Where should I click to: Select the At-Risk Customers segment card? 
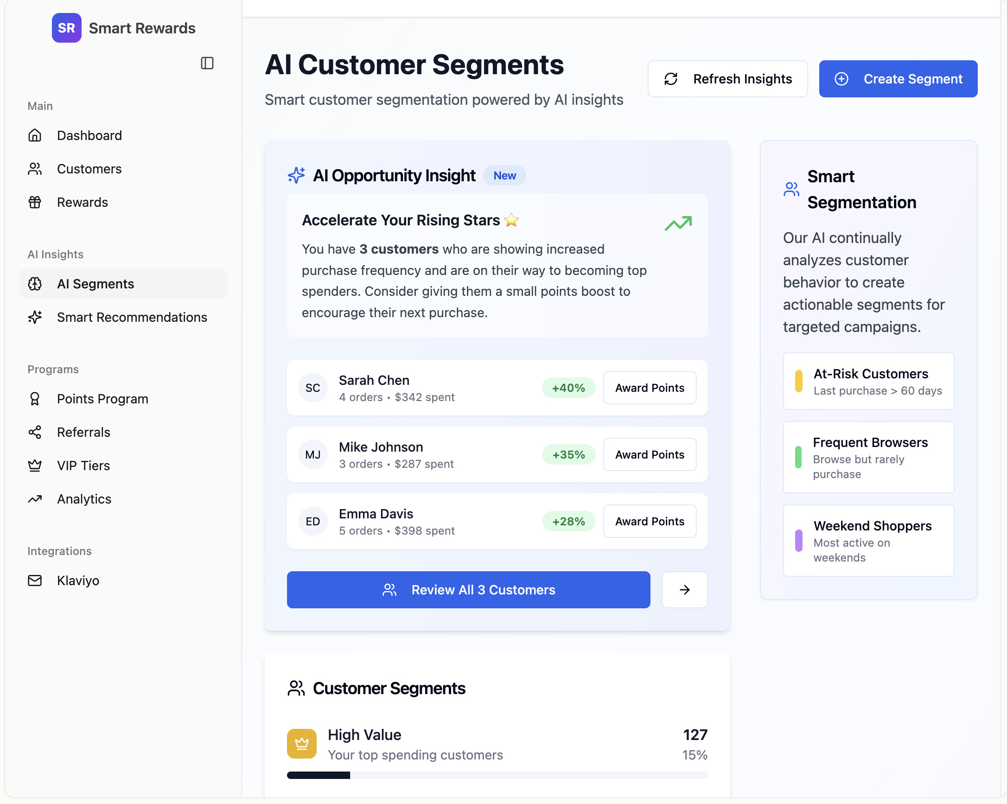tap(868, 381)
